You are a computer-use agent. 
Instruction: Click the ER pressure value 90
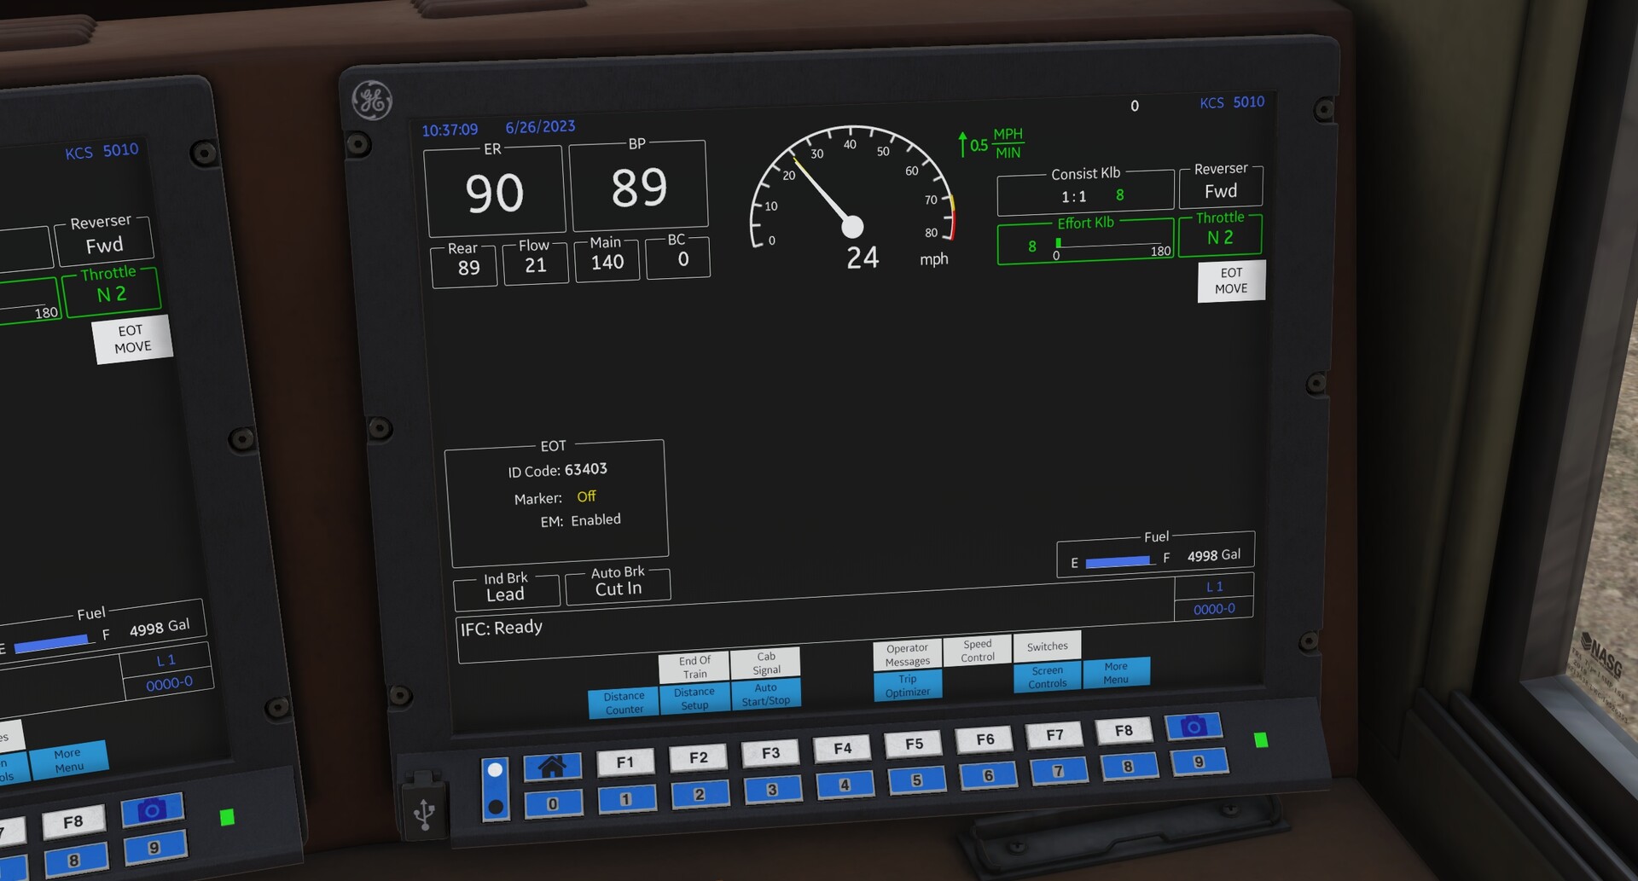pyautogui.click(x=495, y=194)
